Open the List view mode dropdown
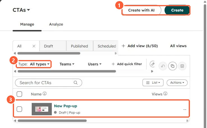This screenshot has height=128, width=207. point(153,83)
